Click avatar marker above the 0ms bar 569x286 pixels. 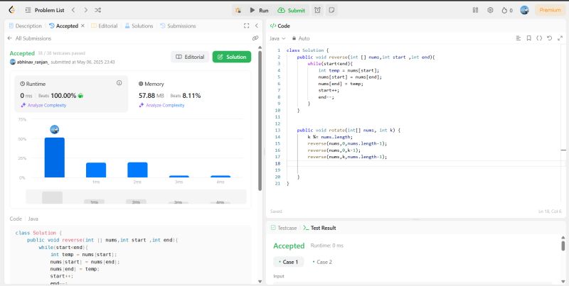point(55,129)
